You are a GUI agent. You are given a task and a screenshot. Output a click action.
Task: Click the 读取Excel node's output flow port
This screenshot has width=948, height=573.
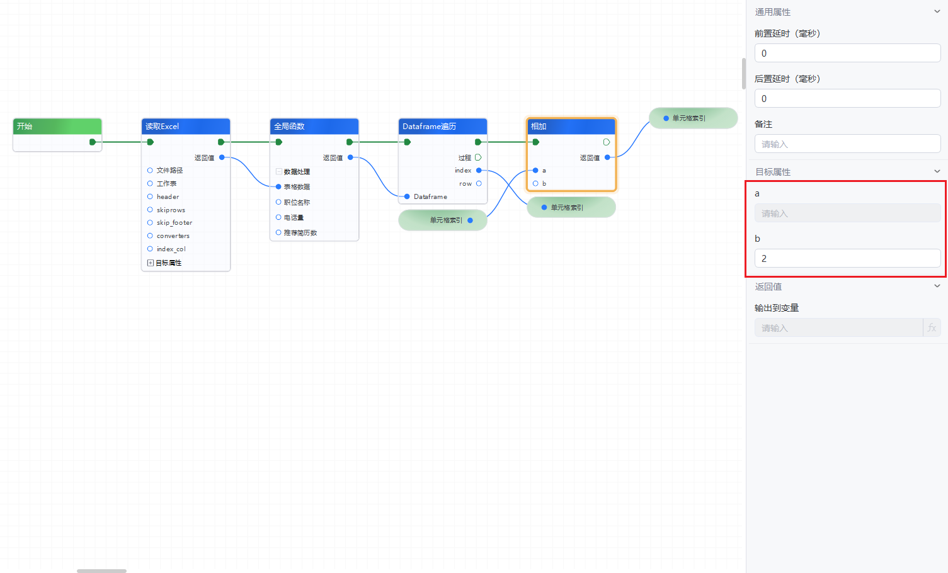click(x=221, y=142)
